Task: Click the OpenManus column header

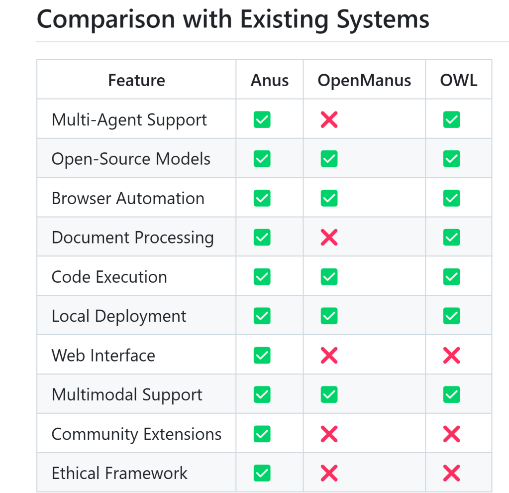Action: pos(364,80)
